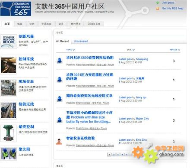The height and width of the screenshot is (168, 190).
Task: Sort the thread list by Replies column
Action: coord(175,50)
